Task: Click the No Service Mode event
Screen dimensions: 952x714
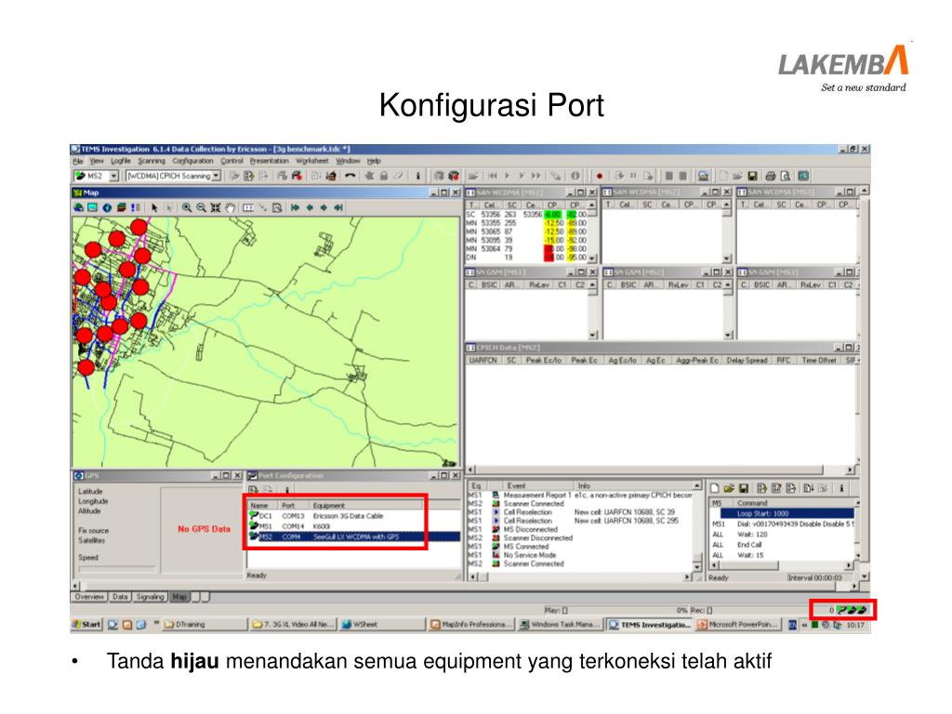Action: coord(529,555)
